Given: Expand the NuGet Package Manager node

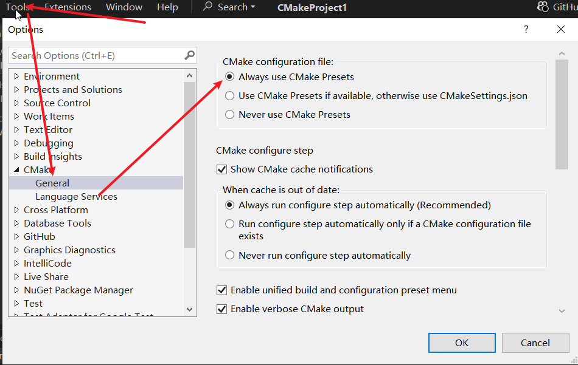Looking at the screenshot, I should point(16,290).
